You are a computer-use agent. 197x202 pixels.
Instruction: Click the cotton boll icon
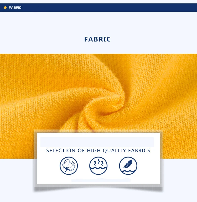click(69, 166)
